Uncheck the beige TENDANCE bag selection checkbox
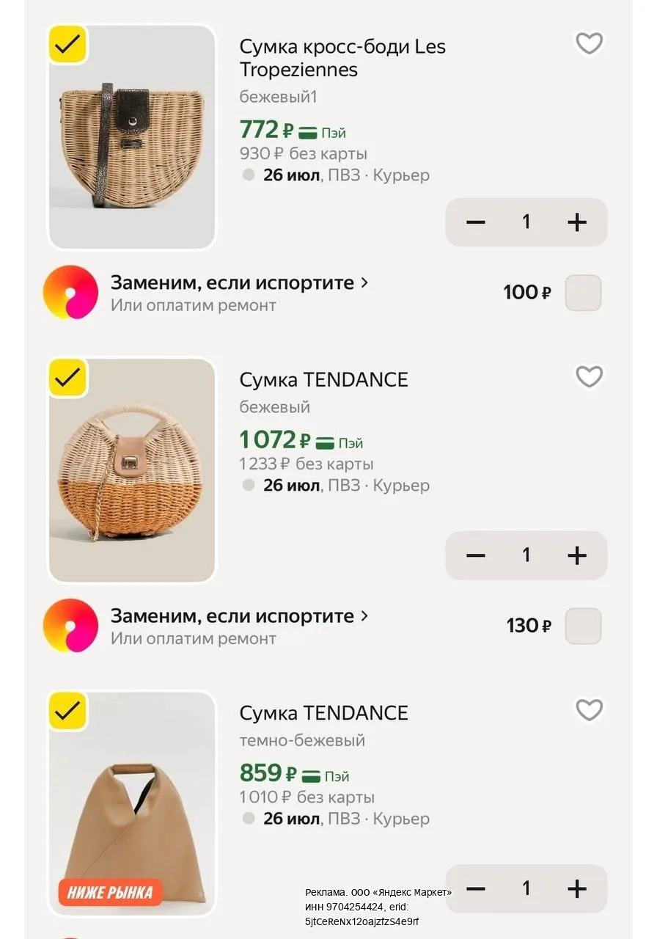The image size is (657, 939). point(67,378)
